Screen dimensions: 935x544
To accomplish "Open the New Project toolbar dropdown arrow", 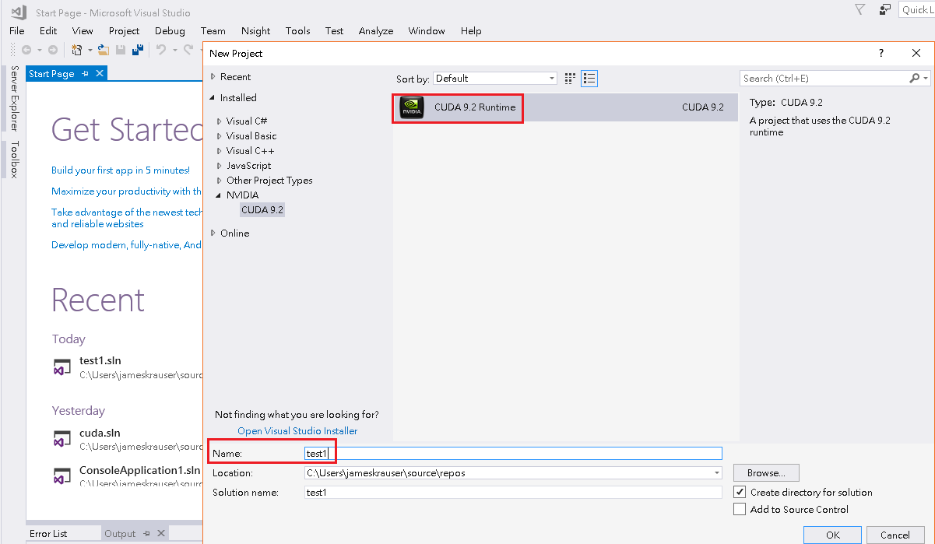I will (90, 50).
